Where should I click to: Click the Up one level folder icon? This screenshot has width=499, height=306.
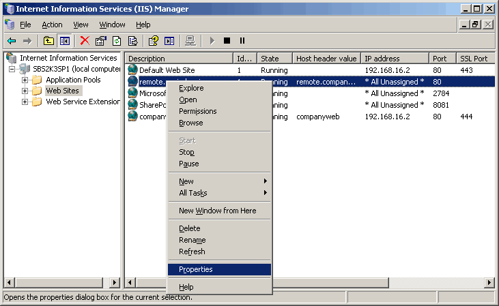tap(48, 41)
